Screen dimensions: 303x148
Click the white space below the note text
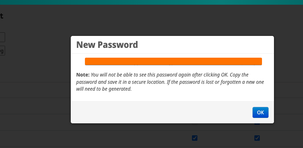pyautogui.click(x=172, y=97)
